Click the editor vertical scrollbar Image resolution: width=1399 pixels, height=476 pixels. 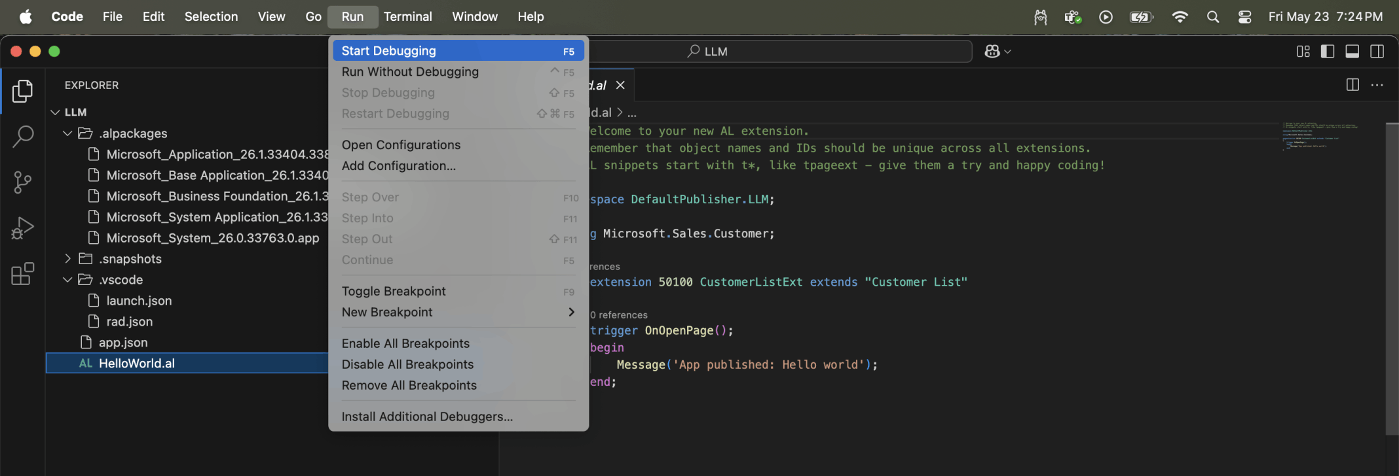tap(1392, 278)
